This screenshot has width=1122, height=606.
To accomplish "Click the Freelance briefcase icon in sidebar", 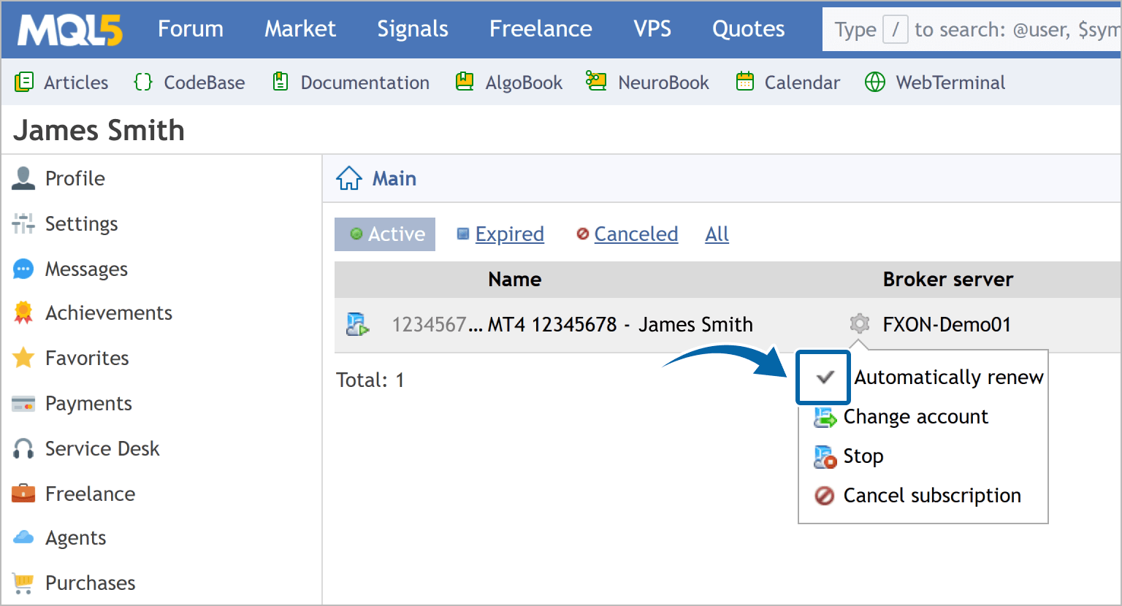I will tap(23, 494).
